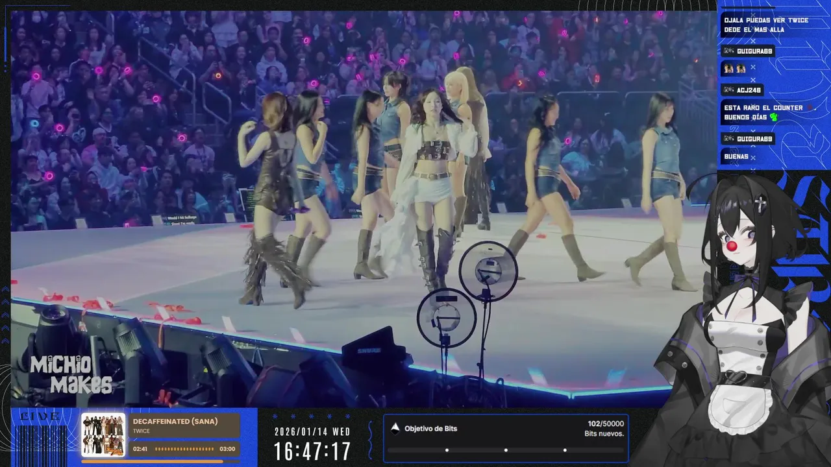Click the badge icon beside ACJ246
This screenshot has width=831, height=467.
tap(728, 90)
